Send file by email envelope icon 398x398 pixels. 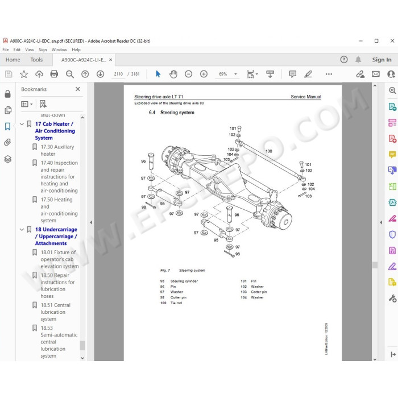[x=376, y=74]
